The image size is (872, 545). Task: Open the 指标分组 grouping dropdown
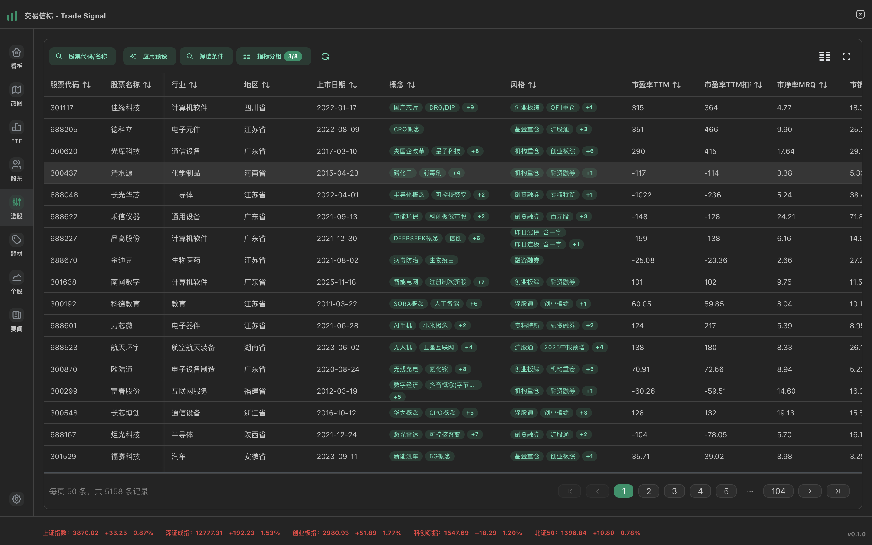tap(273, 56)
